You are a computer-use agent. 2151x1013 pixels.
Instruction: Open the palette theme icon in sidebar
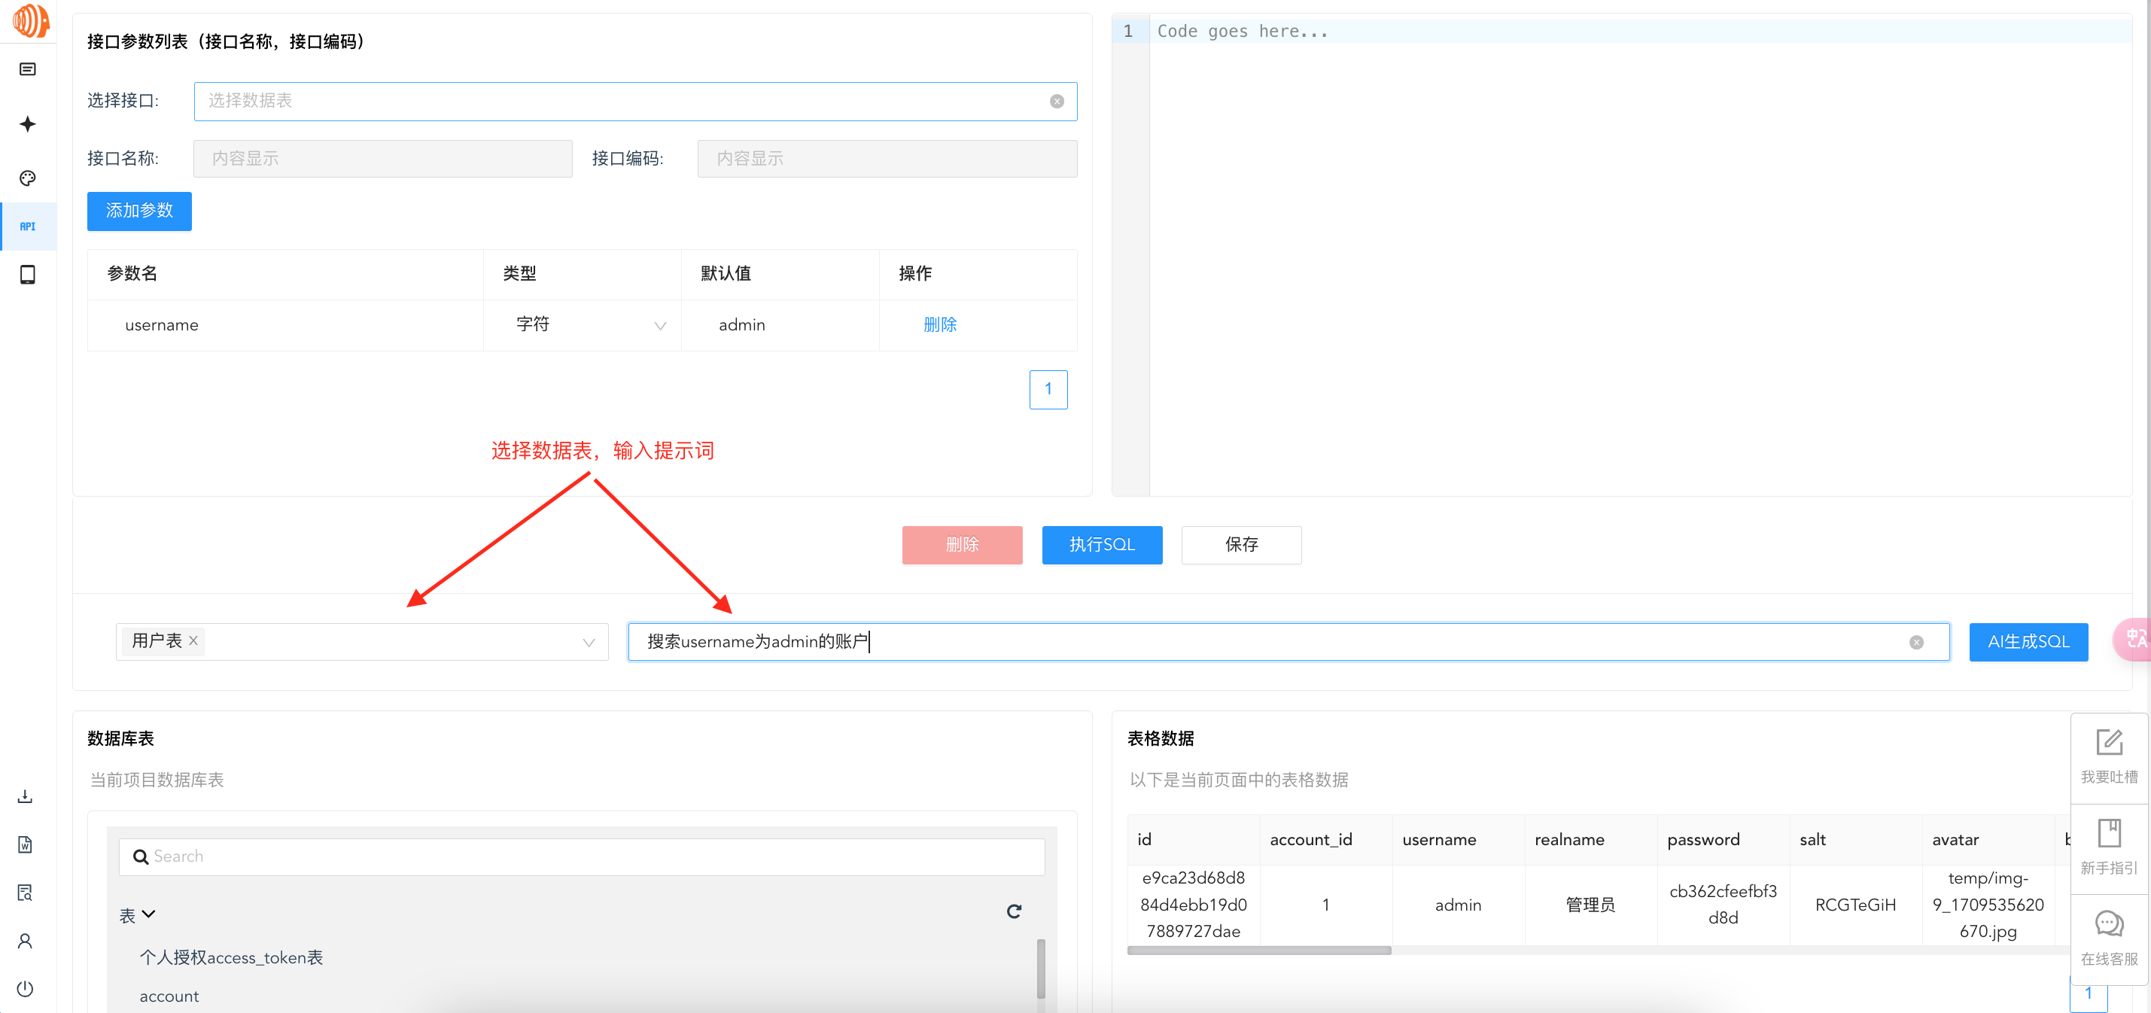pyautogui.click(x=28, y=178)
